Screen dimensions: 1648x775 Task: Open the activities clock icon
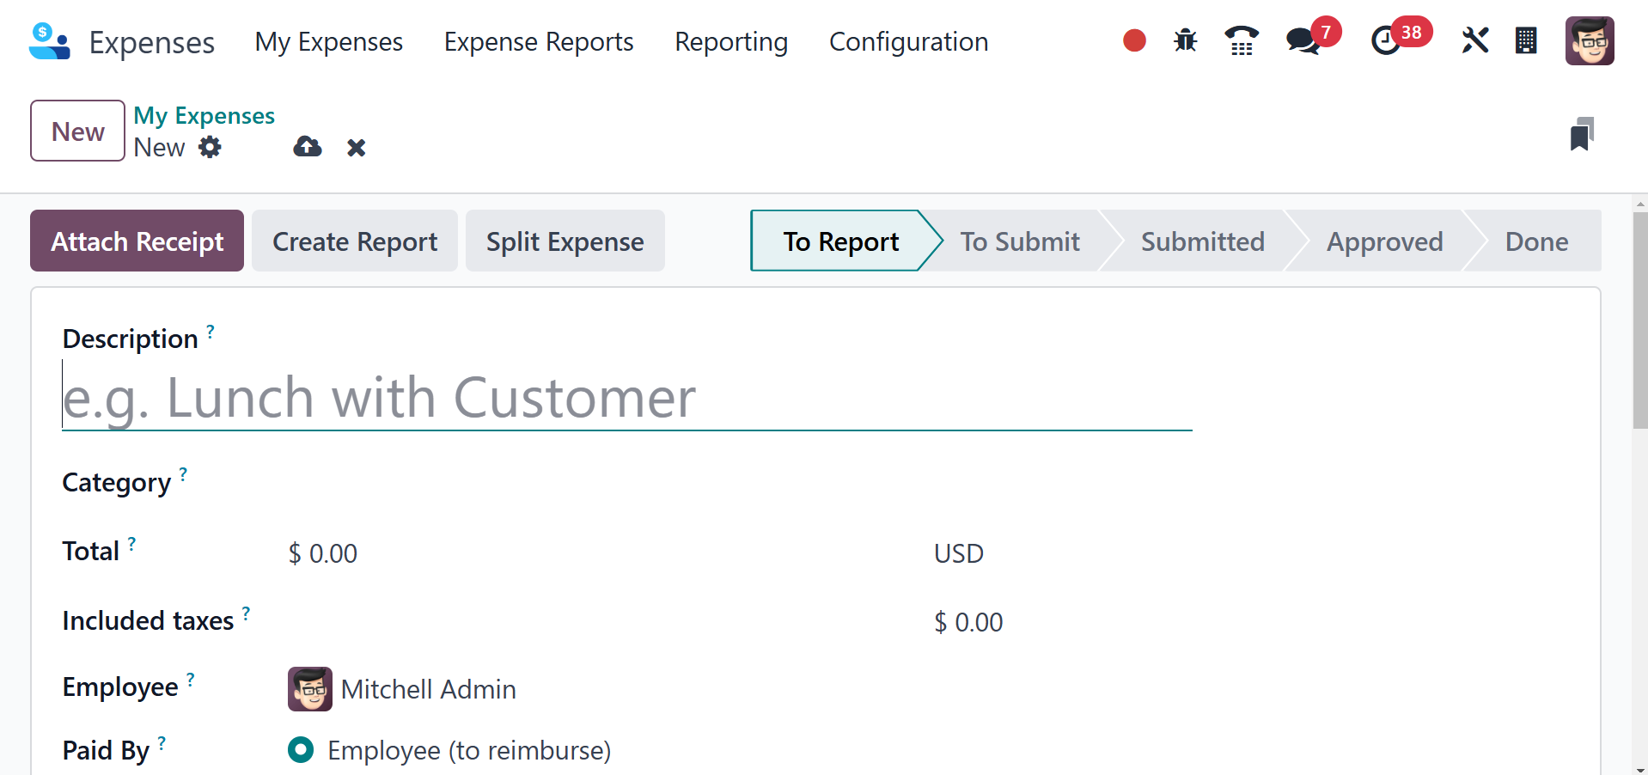coord(1385,40)
